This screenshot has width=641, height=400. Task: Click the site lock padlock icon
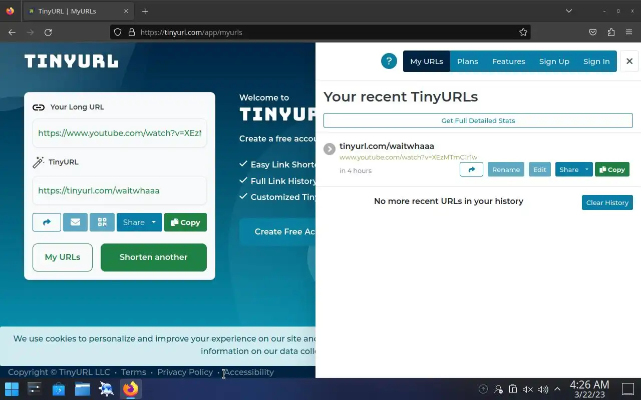pos(132,32)
